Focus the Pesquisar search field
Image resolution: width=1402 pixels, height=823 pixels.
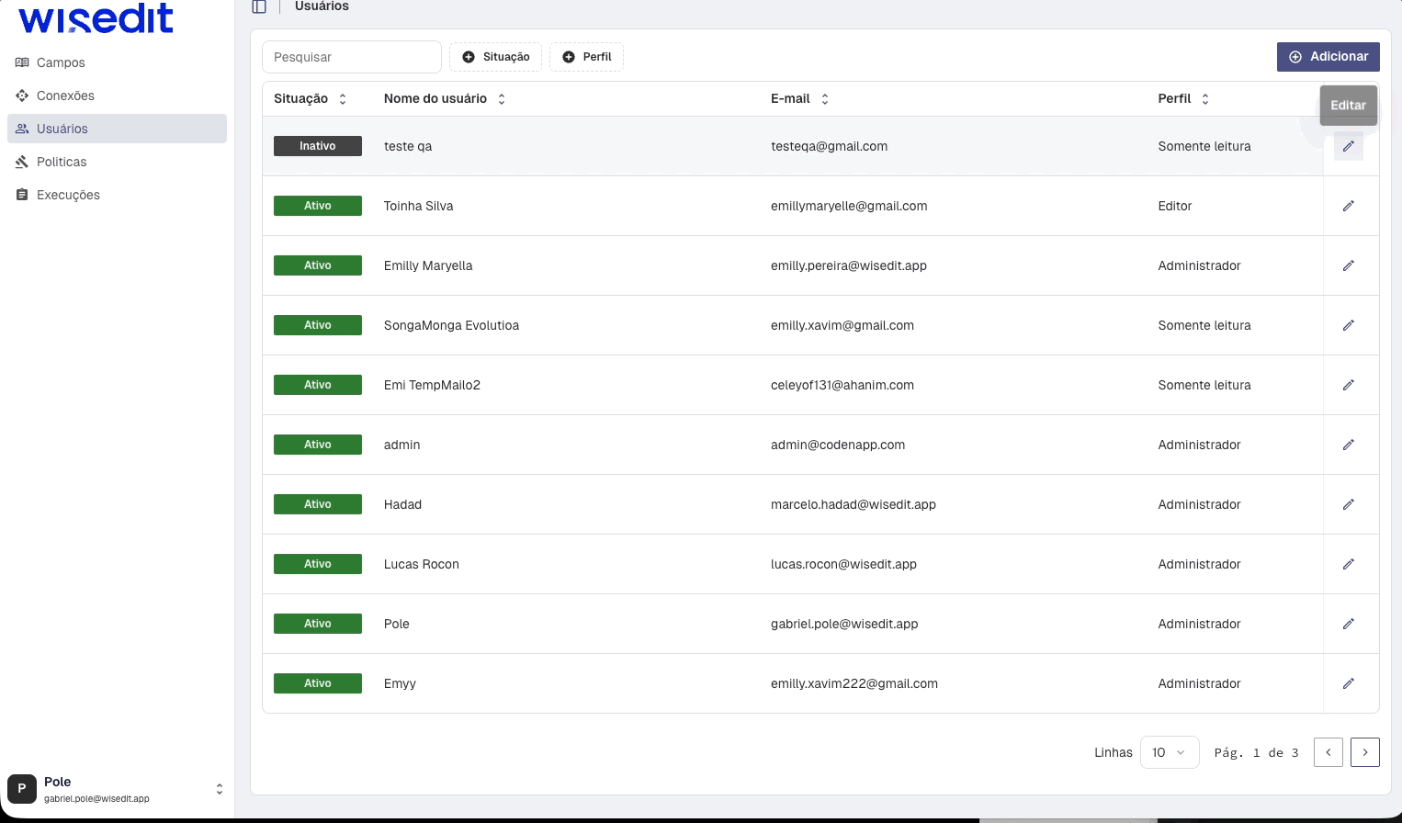[351, 57]
